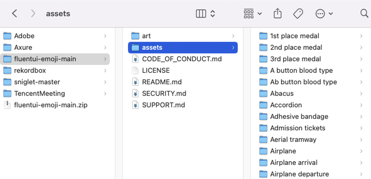Open the view mode up-down stepper
The image size is (371, 179).
[213, 13]
